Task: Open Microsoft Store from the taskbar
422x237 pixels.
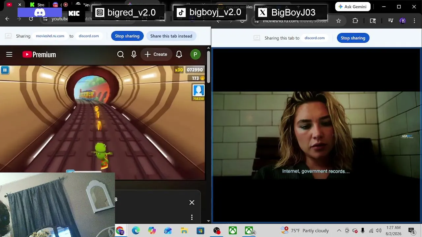Action: pos(200,231)
